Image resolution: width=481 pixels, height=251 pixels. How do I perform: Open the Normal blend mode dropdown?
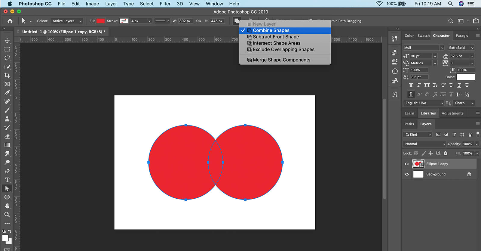(x=424, y=144)
